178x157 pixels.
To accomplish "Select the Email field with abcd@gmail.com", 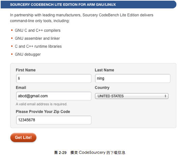I will (x=53, y=96).
